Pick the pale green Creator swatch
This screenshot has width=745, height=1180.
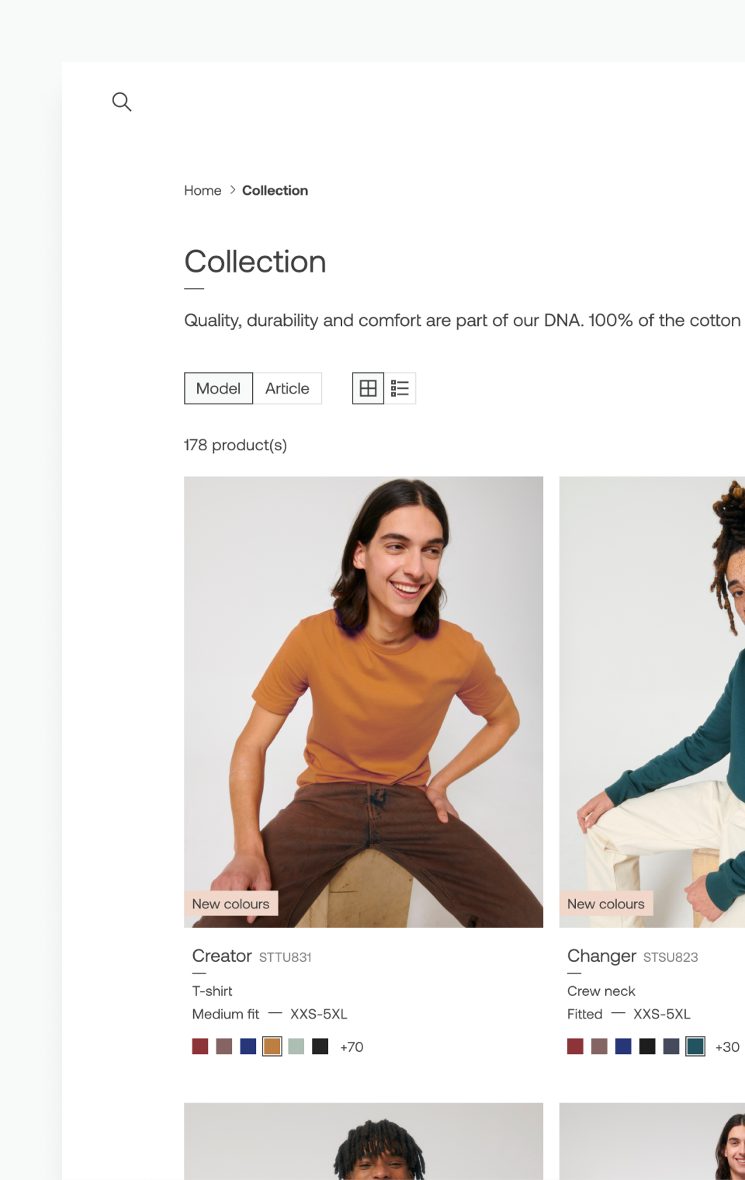click(x=296, y=1046)
